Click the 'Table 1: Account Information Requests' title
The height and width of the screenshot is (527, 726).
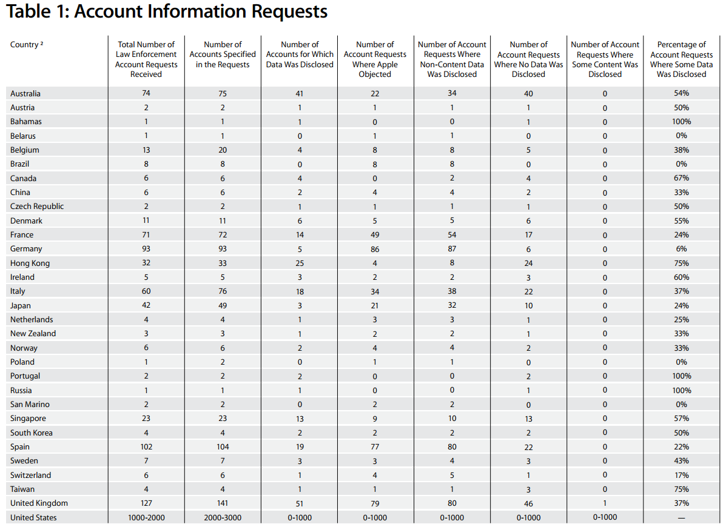tap(167, 12)
